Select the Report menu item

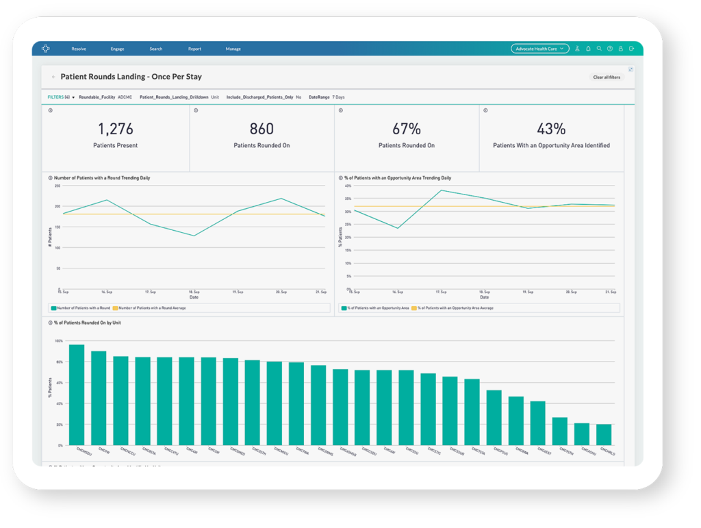(x=194, y=49)
